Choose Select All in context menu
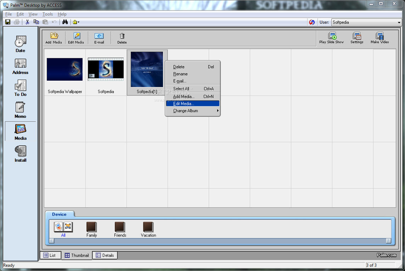 pyautogui.click(x=193, y=89)
